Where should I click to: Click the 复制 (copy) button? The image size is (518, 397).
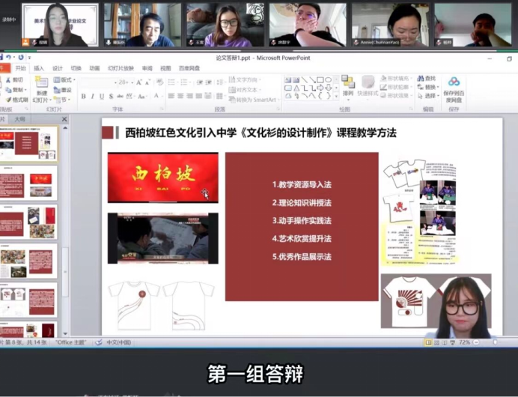coord(15,90)
